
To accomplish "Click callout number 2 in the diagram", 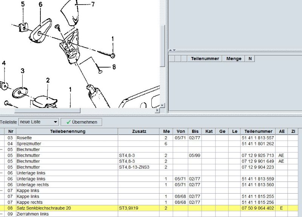I will point(48,80).
